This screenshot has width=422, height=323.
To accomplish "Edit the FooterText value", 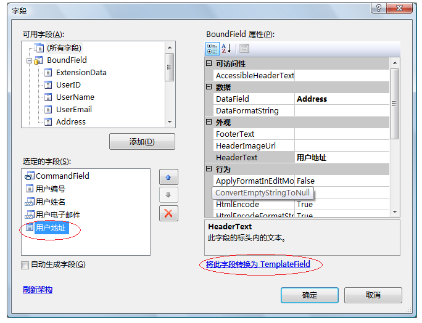I will point(342,134).
